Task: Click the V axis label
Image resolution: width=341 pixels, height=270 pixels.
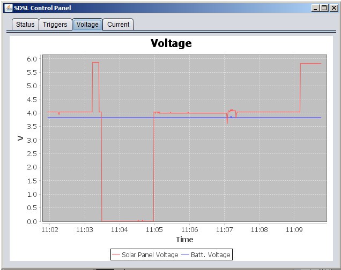Action: click(x=20, y=138)
